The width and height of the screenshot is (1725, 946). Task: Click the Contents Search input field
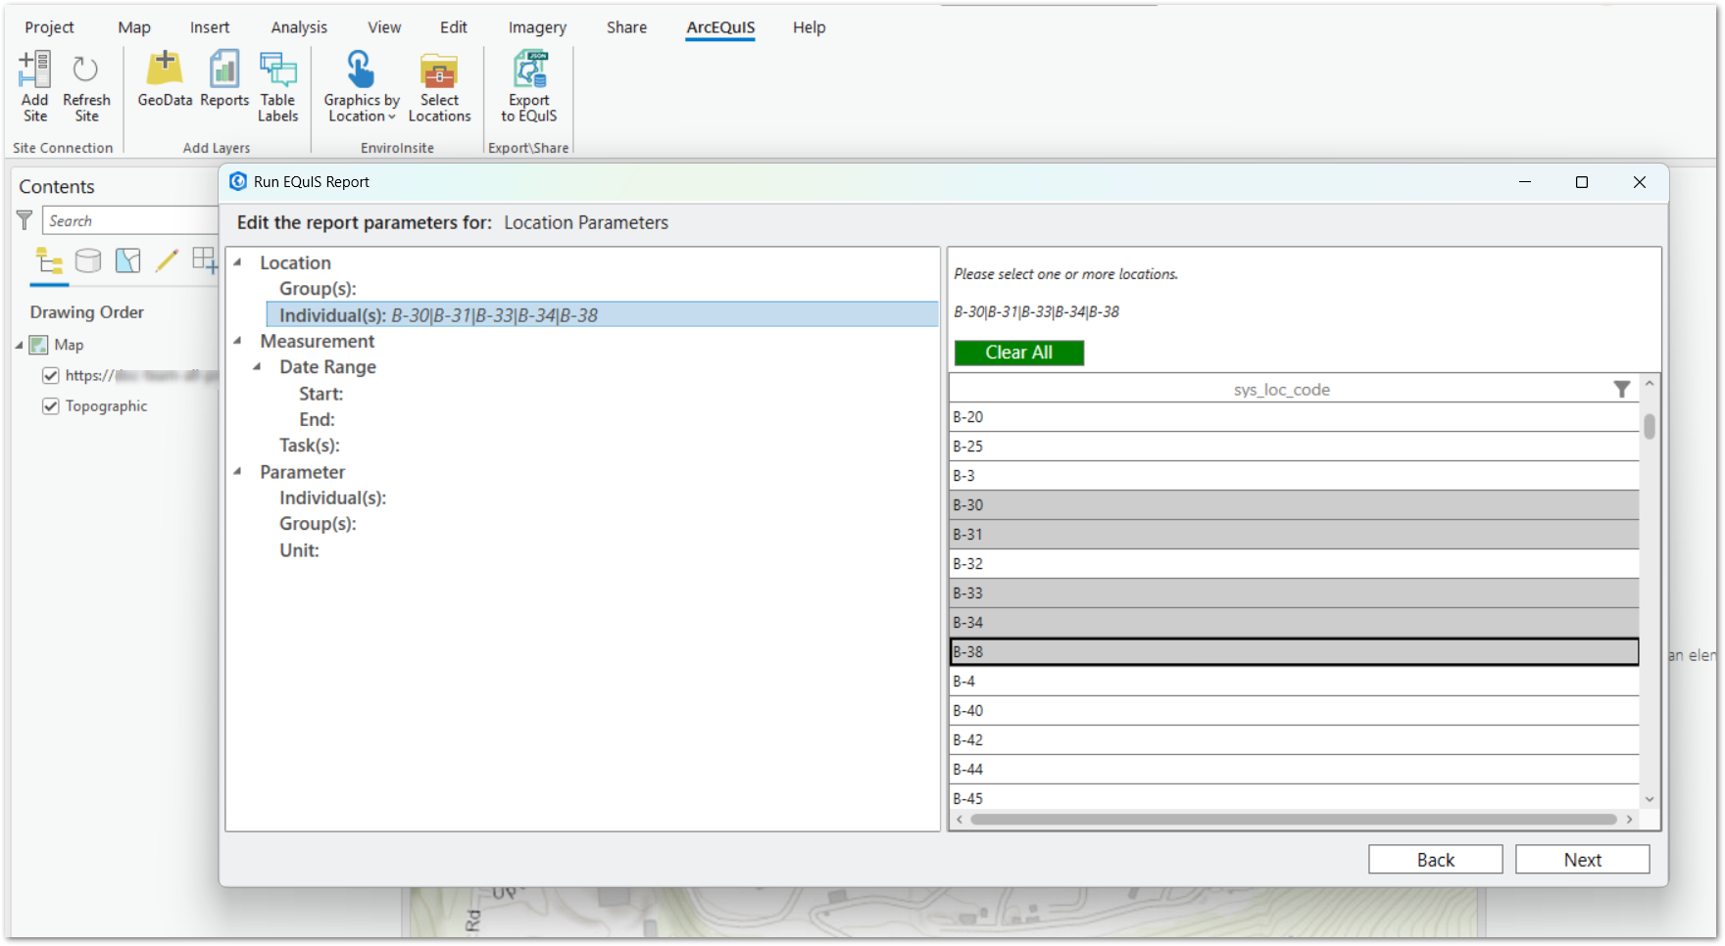[130, 220]
